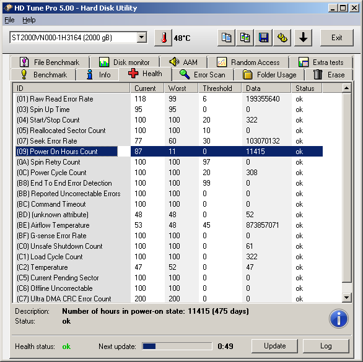The image size is (363, 362).
Task: Click the scrollbar down arrow in attribute list
Action: [346, 298]
